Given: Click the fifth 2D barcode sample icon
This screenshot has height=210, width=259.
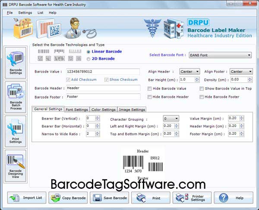Looking at the screenshot, I should click(x=79, y=58).
